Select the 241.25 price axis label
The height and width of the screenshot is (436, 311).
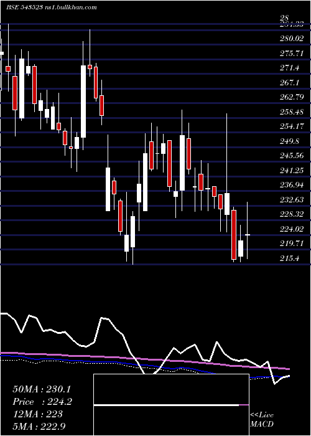292,171
